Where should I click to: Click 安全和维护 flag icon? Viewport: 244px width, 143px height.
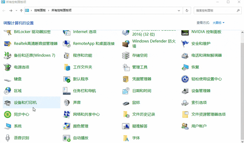pyautogui.click(x=185, y=44)
